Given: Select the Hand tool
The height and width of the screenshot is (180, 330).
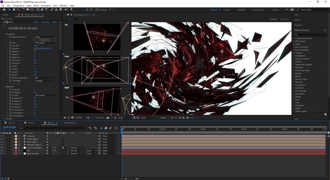Looking at the screenshot, I should pos(14,10).
